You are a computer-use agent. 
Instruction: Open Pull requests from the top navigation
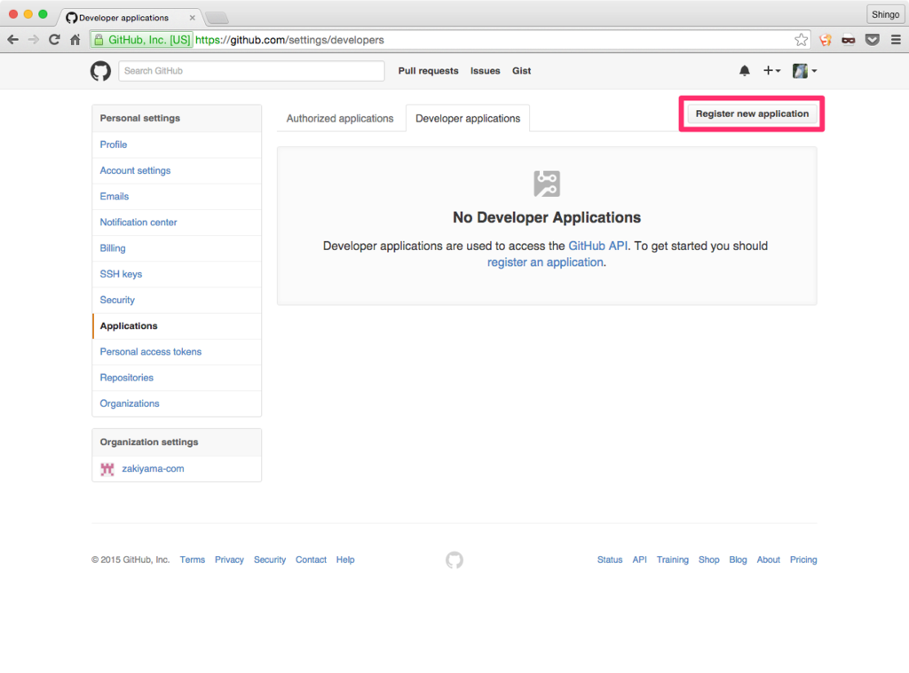[x=428, y=71]
